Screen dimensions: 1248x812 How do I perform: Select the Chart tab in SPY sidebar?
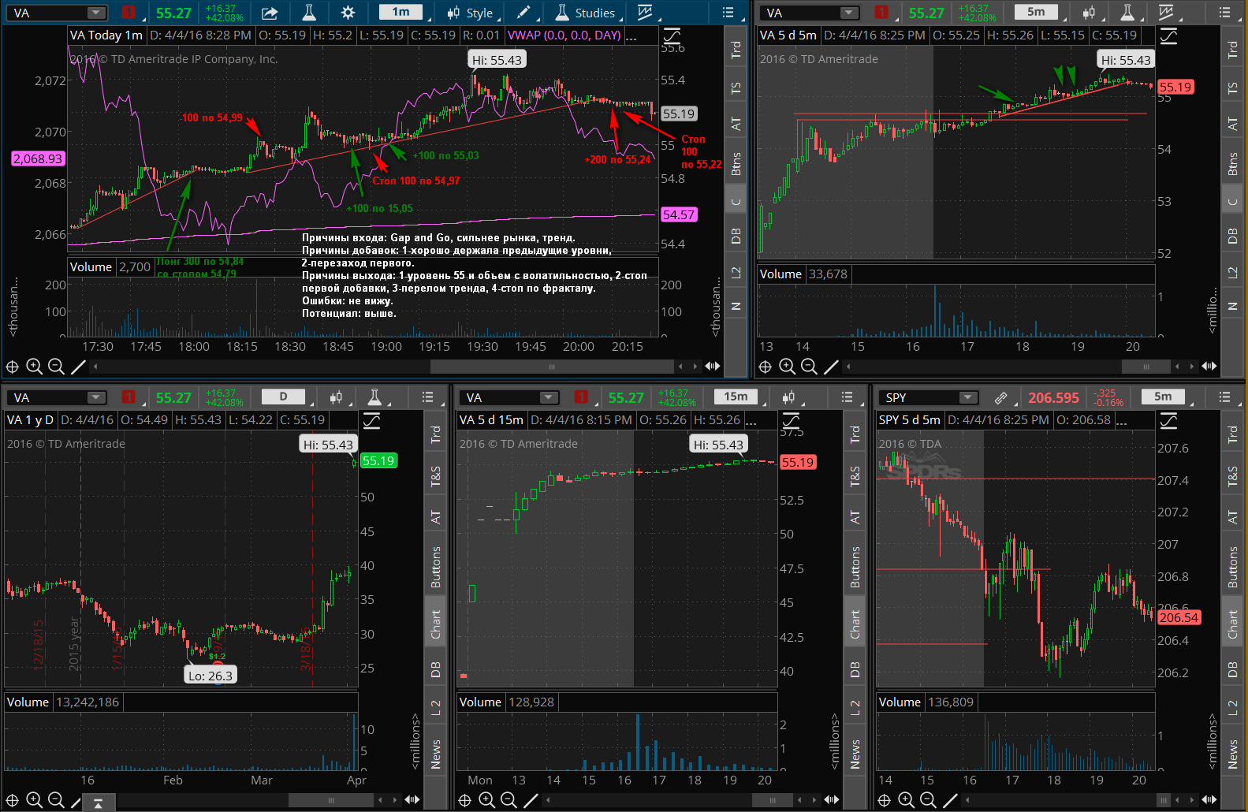tap(1232, 624)
